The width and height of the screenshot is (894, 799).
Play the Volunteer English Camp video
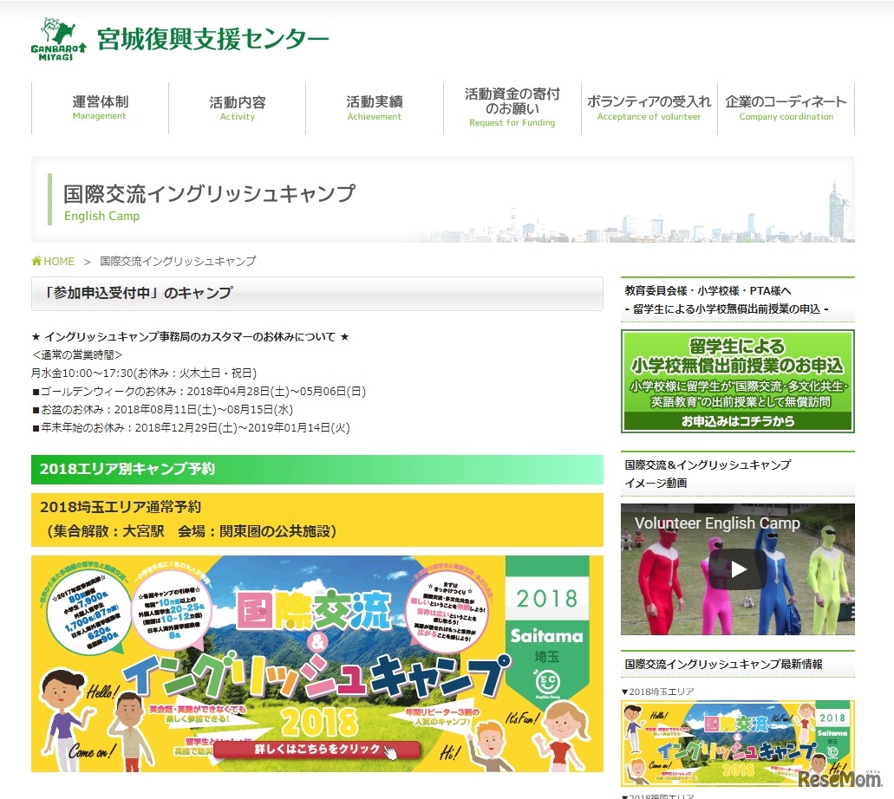click(x=737, y=570)
